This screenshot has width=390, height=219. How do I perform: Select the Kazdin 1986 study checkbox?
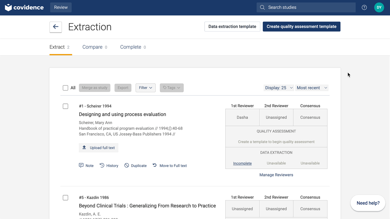pos(66,198)
